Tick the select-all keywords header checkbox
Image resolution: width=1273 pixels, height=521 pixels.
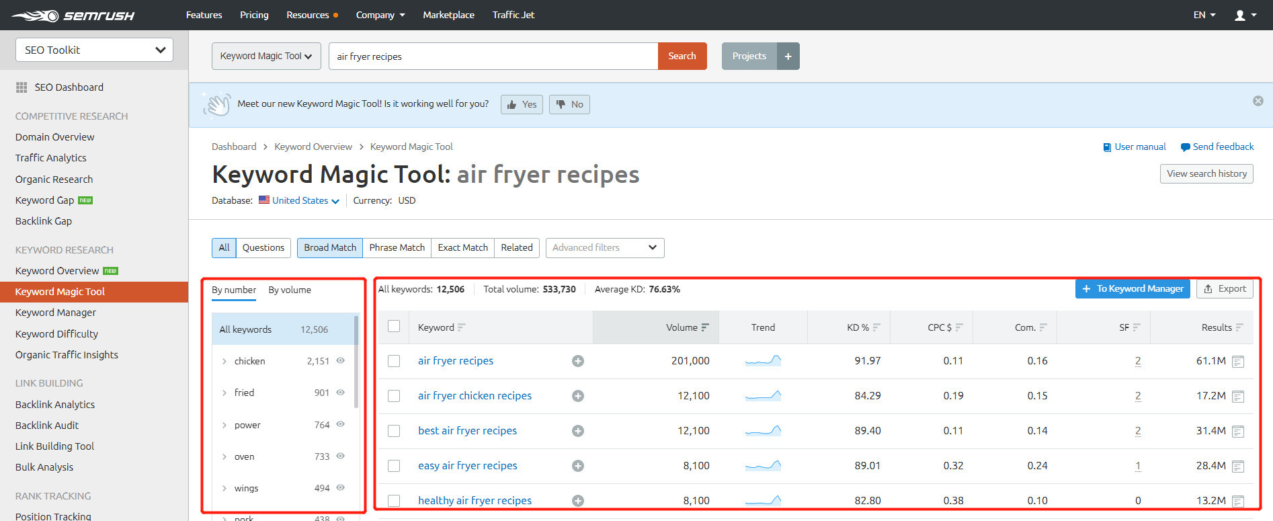click(x=394, y=326)
